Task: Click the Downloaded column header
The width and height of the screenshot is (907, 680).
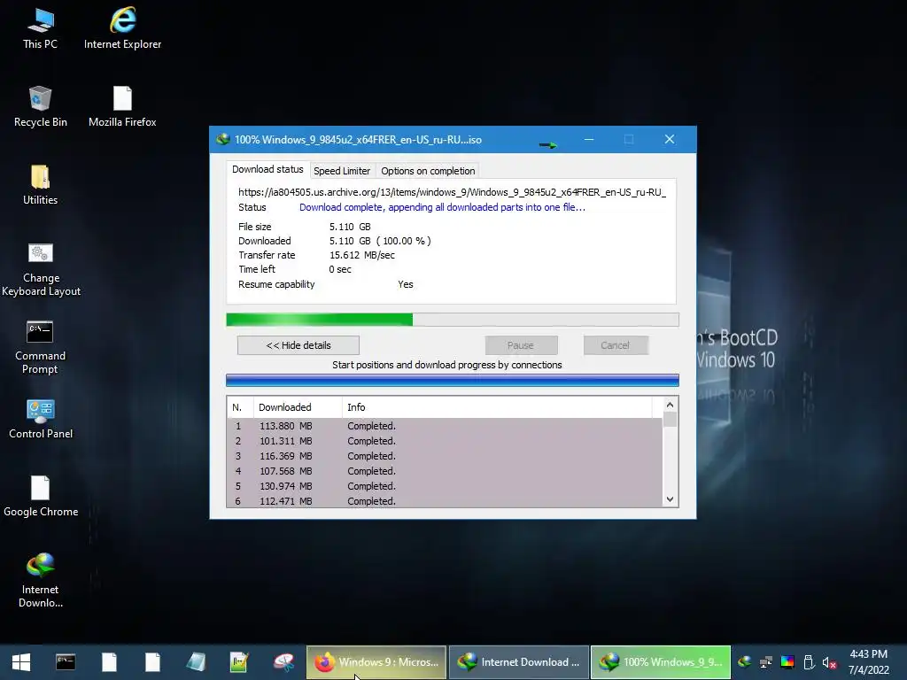Action: point(298,407)
